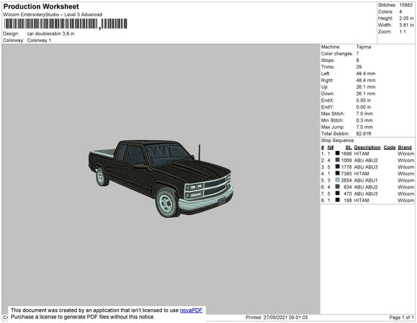
Task: Click the Colorway 1 value
Action: coord(39,40)
